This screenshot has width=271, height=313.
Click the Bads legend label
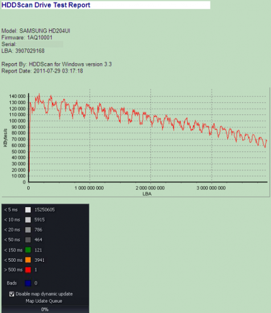(12, 283)
